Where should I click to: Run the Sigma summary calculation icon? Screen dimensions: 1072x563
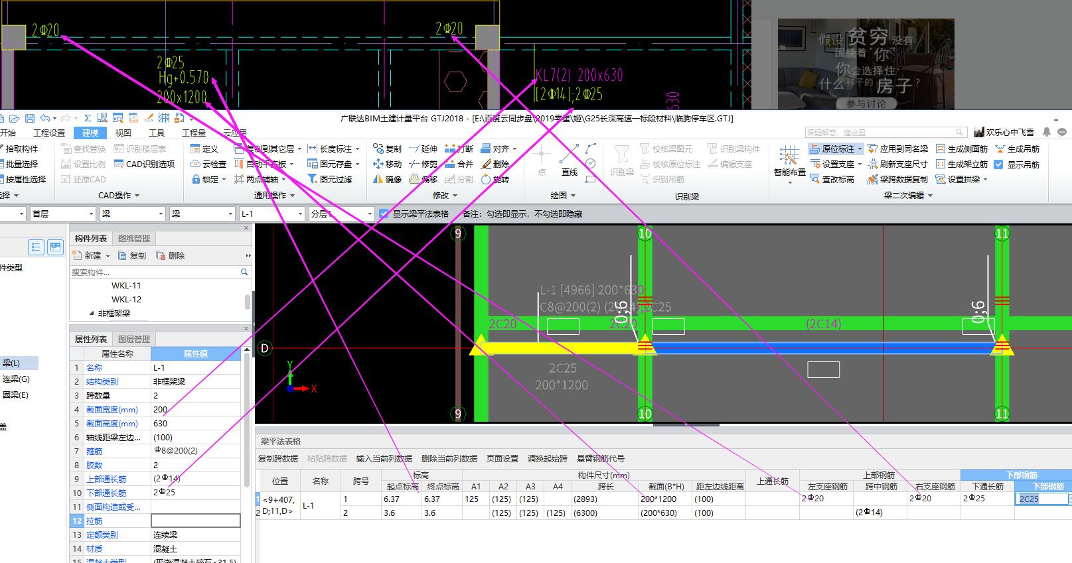click(87, 118)
